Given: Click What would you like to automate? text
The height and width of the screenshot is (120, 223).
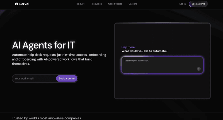Looking at the screenshot, I should click(x=144, y=51).
